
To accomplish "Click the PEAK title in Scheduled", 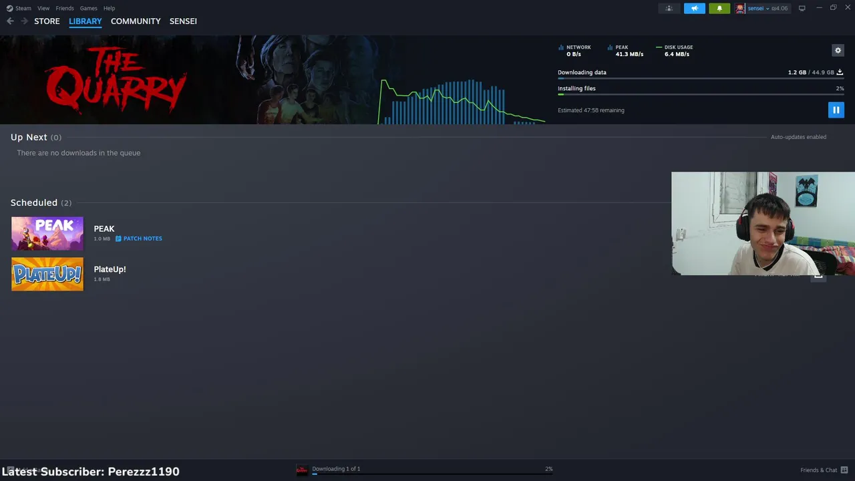I will point(104,228).
